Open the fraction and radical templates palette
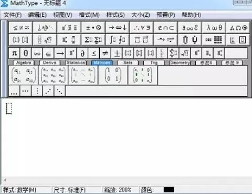Screen dimensions: 252x194 point(45,40)
